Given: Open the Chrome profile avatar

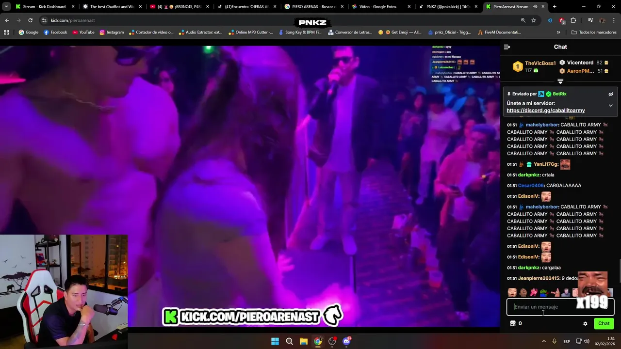Looking at the screenshot, I should (x=602, y=20).
